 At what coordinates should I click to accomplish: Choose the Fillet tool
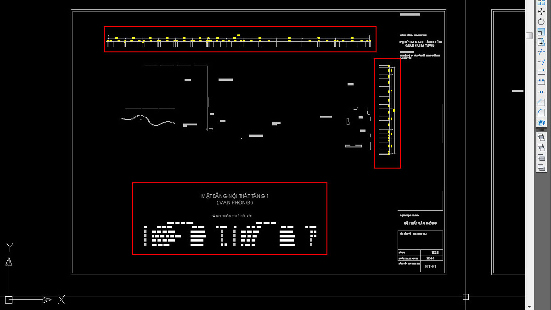pyautogui.click(x=541, y=113)
